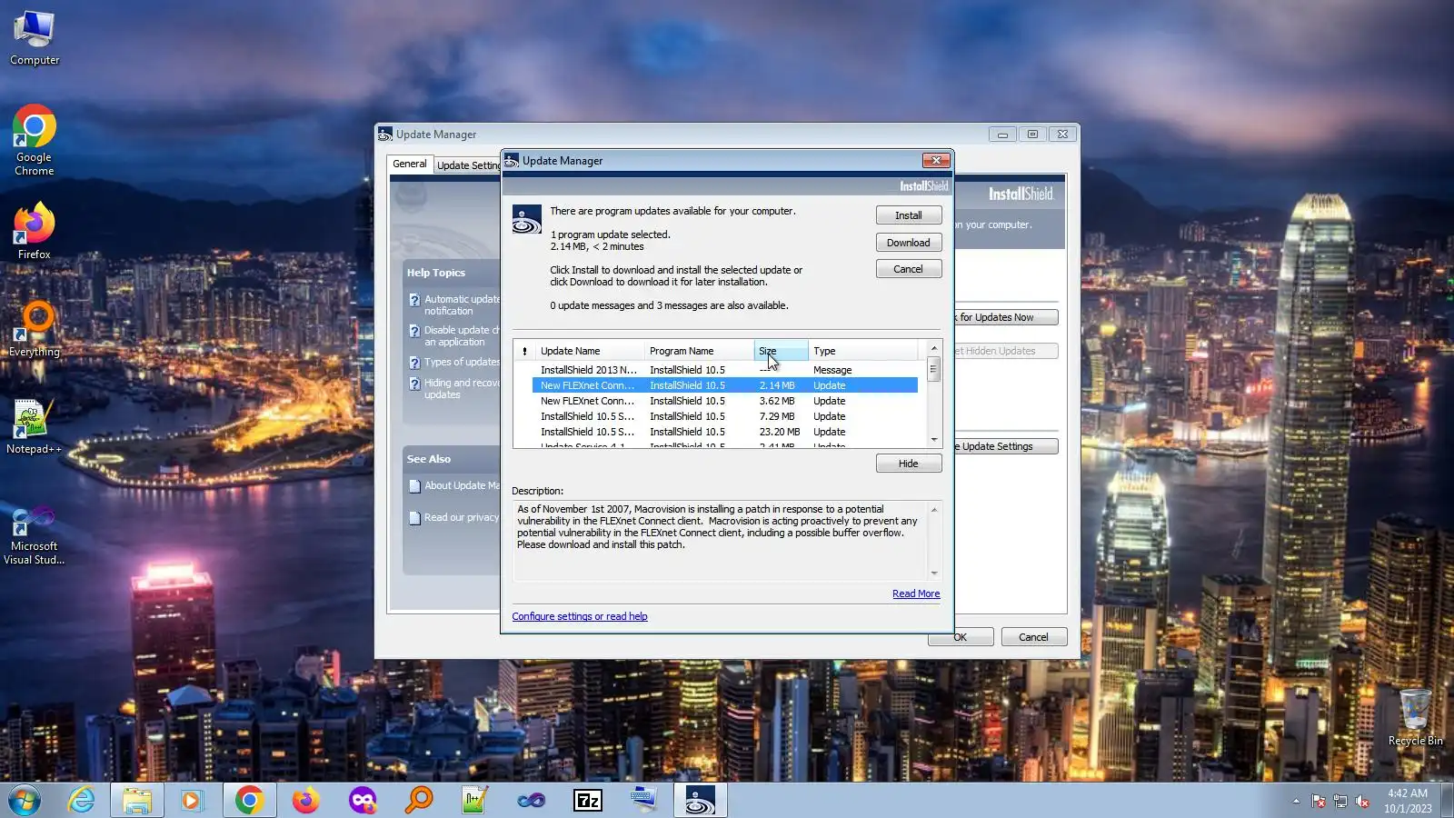
Task: Open Configure settings or read help link
Action: click(x=580, y=616)
